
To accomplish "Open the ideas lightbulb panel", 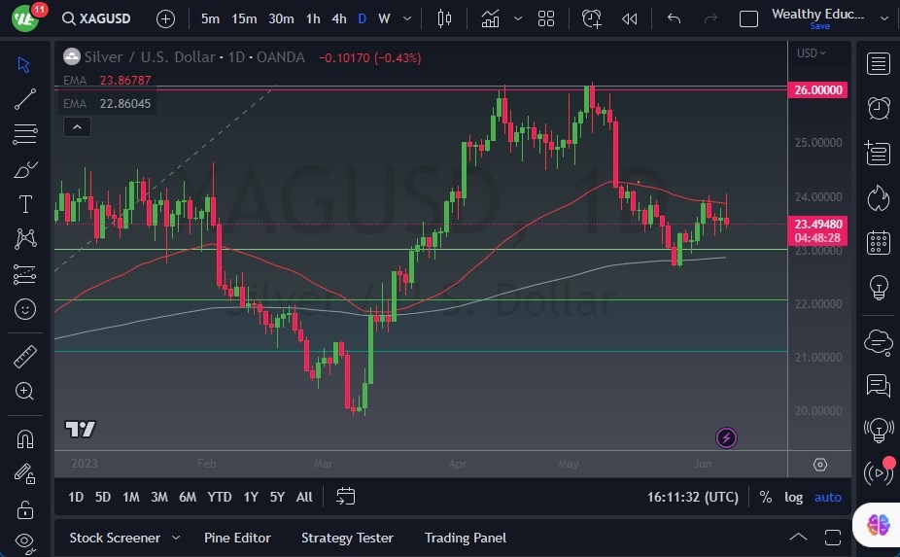I will click(x=879, y=287).
